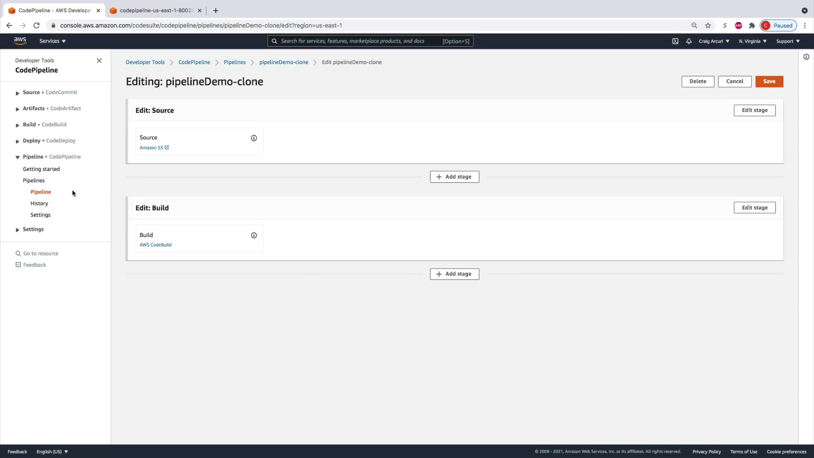Open the Services dropdown menu
Screen dimensions: 814x458
coord(53,41)
